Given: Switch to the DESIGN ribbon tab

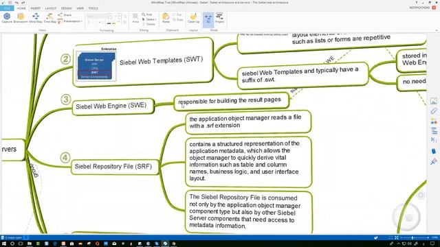Looking at the screenshot, I should [x=66, y=8].
